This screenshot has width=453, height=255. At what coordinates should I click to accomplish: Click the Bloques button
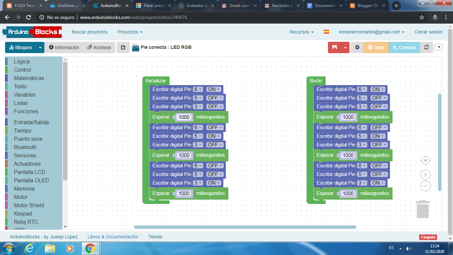click(x=21, y=47)
